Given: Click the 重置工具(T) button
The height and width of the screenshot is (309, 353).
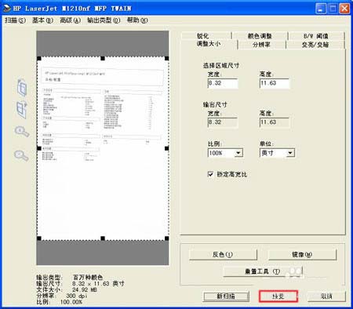Looking at the screenshot, I should [263, 271].
